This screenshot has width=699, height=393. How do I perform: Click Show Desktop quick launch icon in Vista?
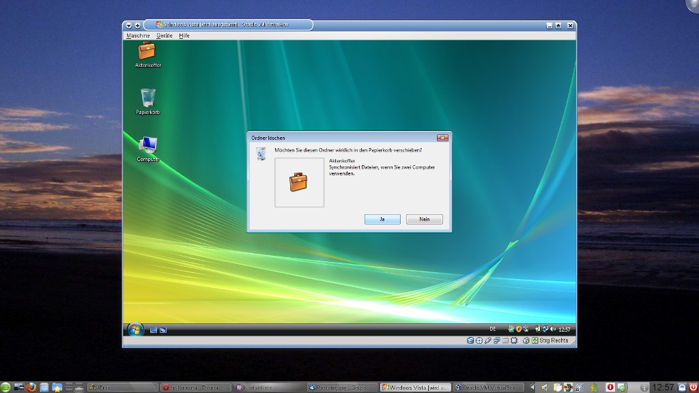pyautogui.click(x=154, y=330)
